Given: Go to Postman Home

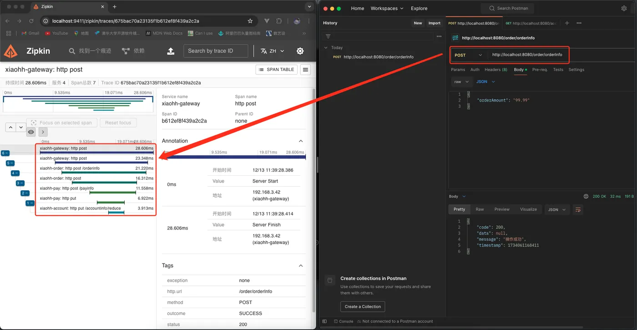Looking at the screenshot, I should click(358, 8).
